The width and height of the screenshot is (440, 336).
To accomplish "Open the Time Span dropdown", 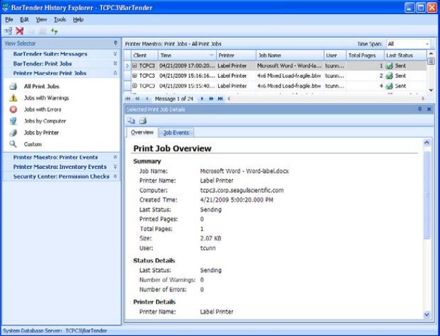I will click(427, 44).
